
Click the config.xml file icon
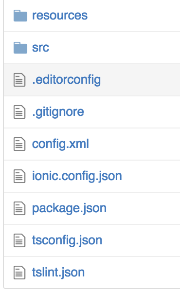pyautogui.click(x=19, y=144)
